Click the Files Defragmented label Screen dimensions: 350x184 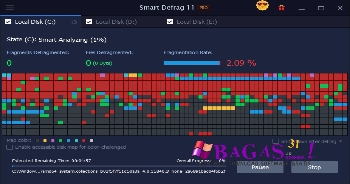point(109,52)
